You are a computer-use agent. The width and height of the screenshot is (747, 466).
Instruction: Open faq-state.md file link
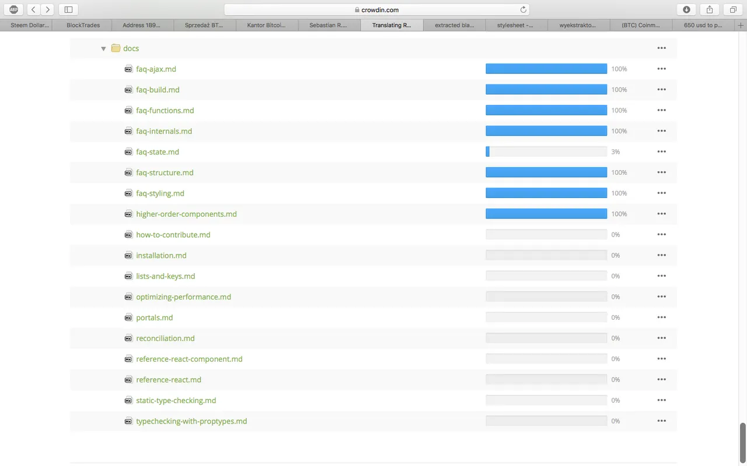[x=158, y=151]
